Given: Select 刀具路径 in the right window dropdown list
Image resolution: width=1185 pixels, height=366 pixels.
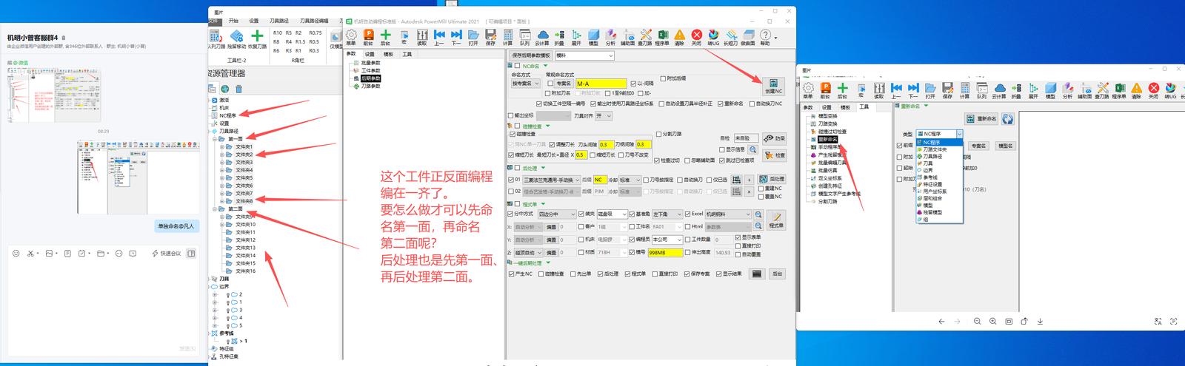Looking at the screenshot, I should [932, 157].
